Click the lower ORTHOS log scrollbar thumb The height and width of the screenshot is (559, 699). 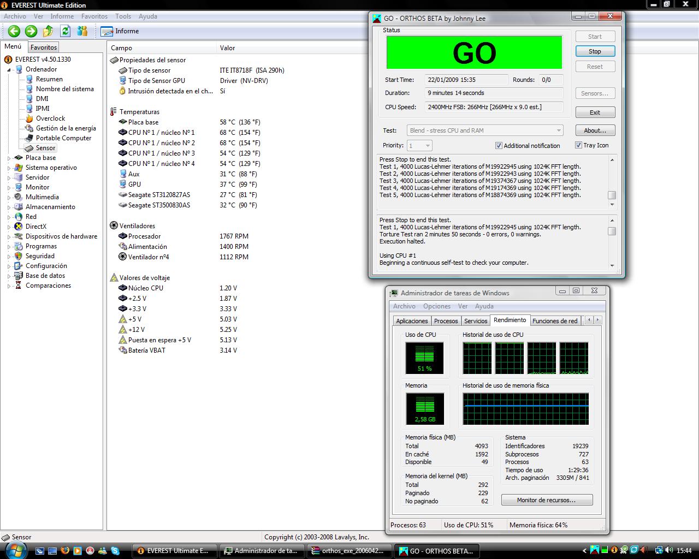(612, 231)
